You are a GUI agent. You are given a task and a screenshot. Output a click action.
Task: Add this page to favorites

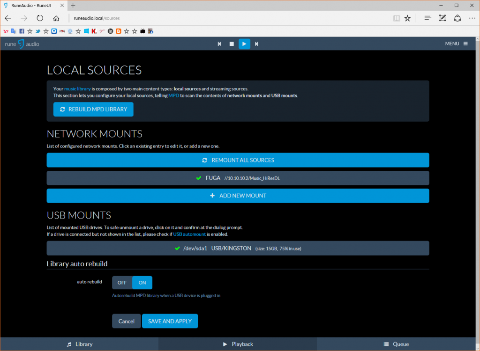point(407,18)
